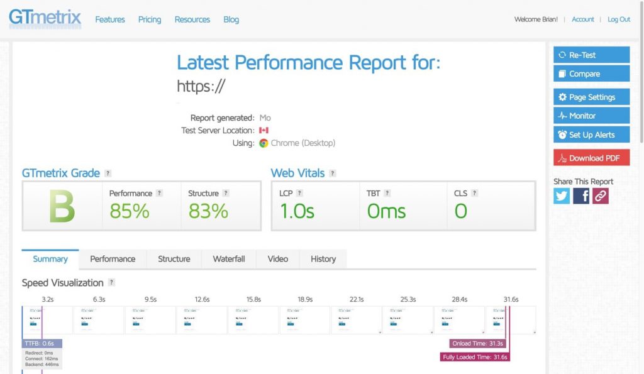Click the 22.1s filmstrip thumbnail

[357, 320]
